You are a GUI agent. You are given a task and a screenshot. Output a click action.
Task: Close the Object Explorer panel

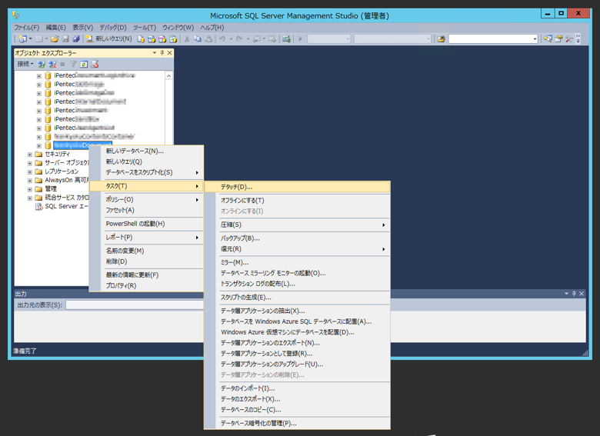click(169, 53)
